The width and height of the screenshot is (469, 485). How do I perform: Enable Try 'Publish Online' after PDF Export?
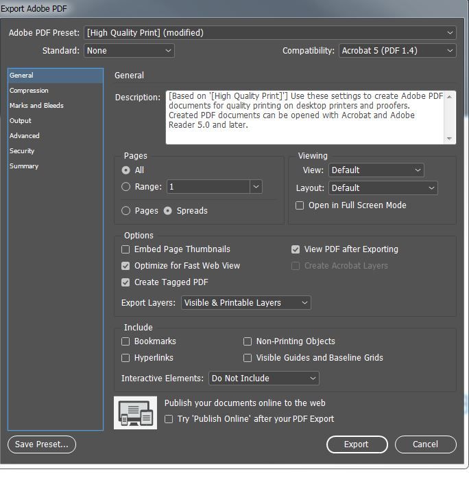[x=169, y=419]
